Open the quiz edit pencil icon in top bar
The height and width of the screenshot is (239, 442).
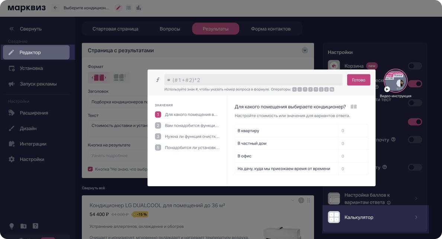pos(118,7)
